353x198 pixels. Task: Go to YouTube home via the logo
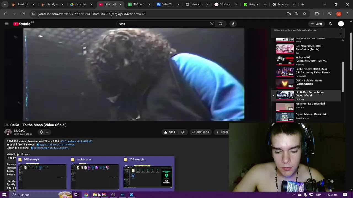pyautogui.click(x=22, y=24)
